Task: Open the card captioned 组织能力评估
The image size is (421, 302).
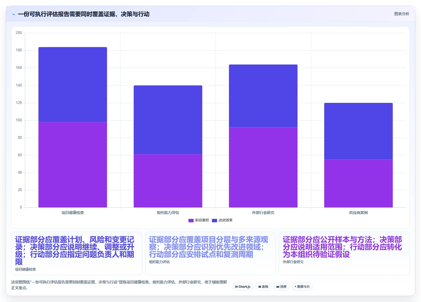Action: coord(210,253)
